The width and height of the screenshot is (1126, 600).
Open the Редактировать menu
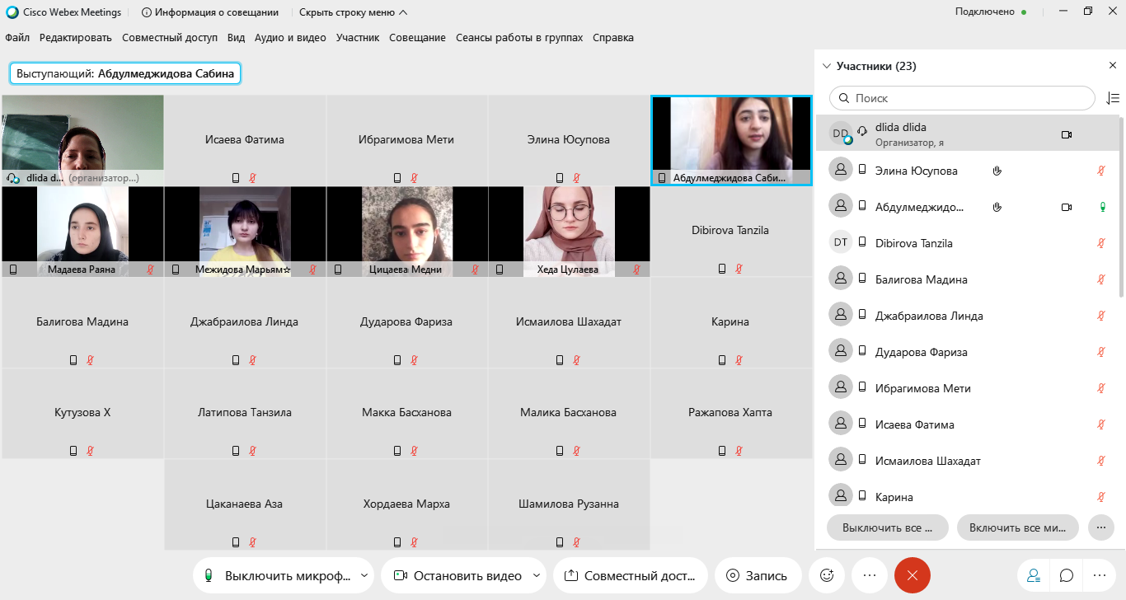pos(76,38)
